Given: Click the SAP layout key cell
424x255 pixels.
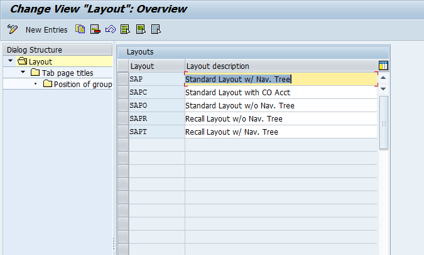Looking at the screenshot, I should [157, 79].
